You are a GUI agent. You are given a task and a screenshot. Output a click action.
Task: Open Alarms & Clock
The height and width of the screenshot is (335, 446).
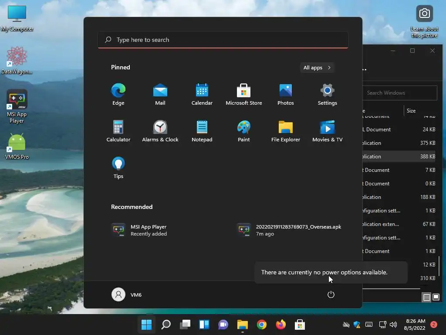click(160, 131)
